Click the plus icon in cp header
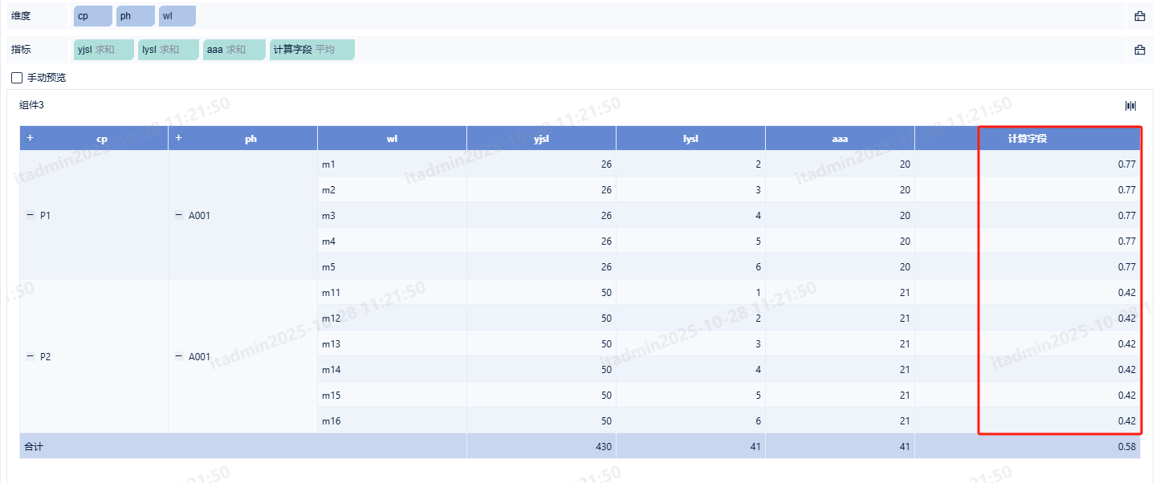 30,138
